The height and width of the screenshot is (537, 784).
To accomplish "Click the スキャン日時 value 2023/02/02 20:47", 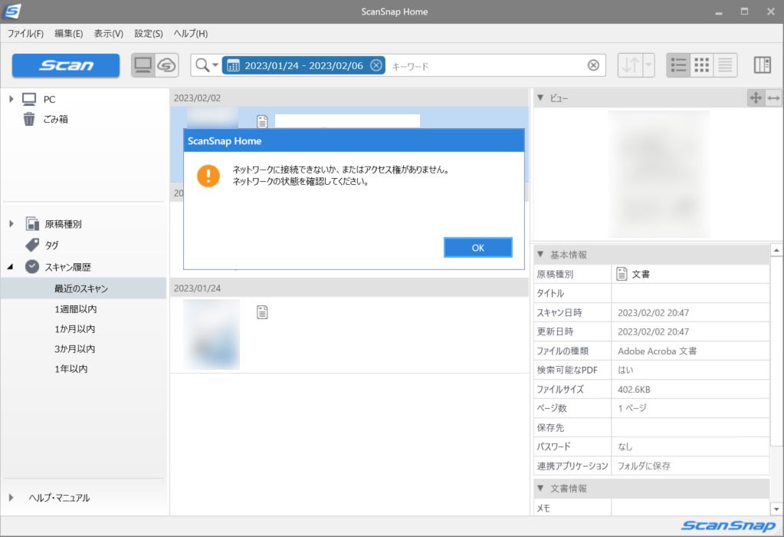I will click(653, 313).
